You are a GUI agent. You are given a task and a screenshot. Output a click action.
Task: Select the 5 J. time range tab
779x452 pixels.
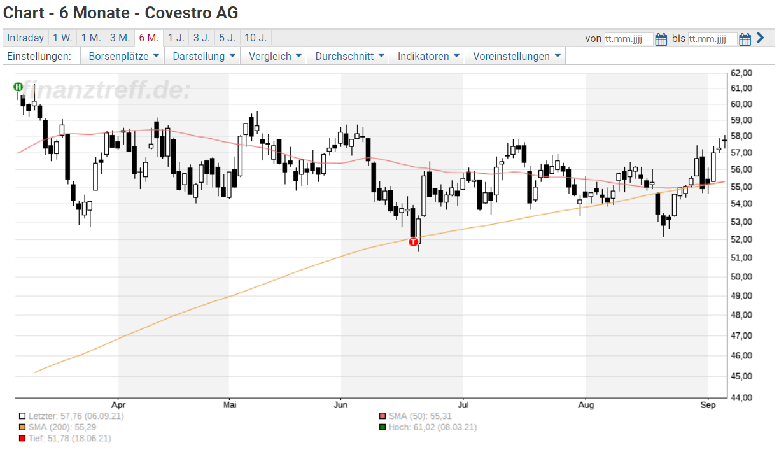[227, 38]
